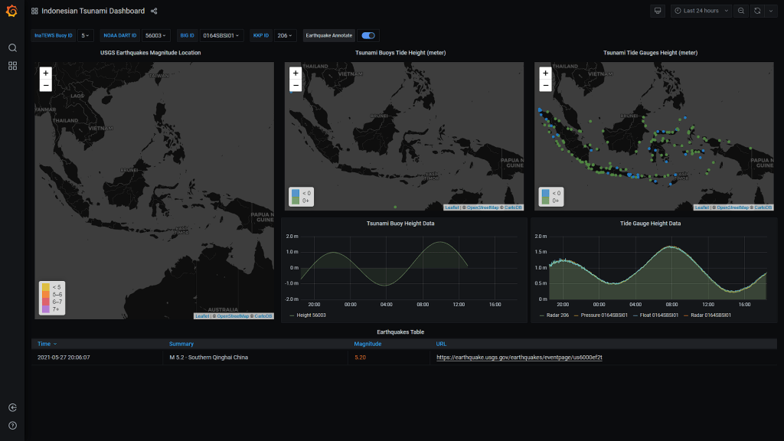Cycle view mode with monitor icon
The image size is (784, 441).
point(656,11)
